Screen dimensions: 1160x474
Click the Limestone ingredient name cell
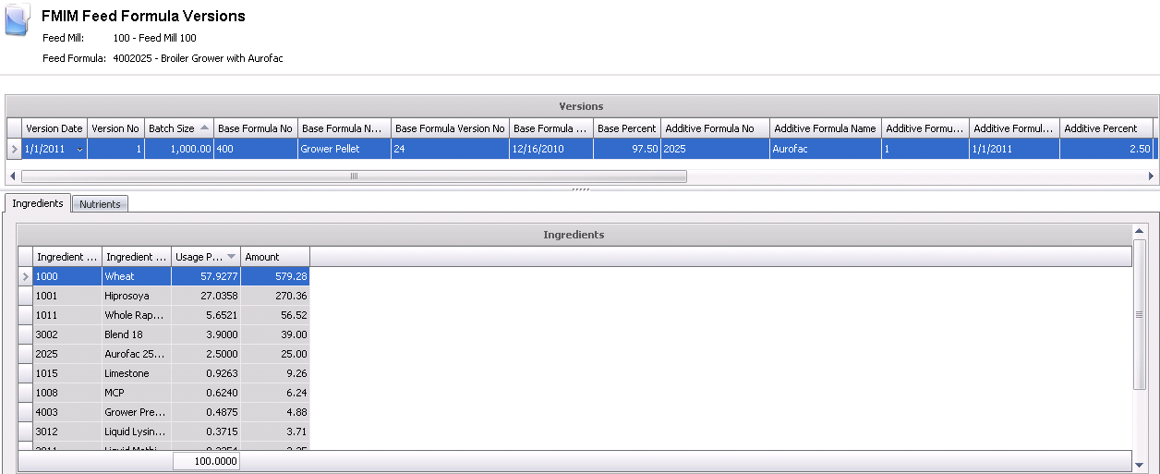pos(136,373)
